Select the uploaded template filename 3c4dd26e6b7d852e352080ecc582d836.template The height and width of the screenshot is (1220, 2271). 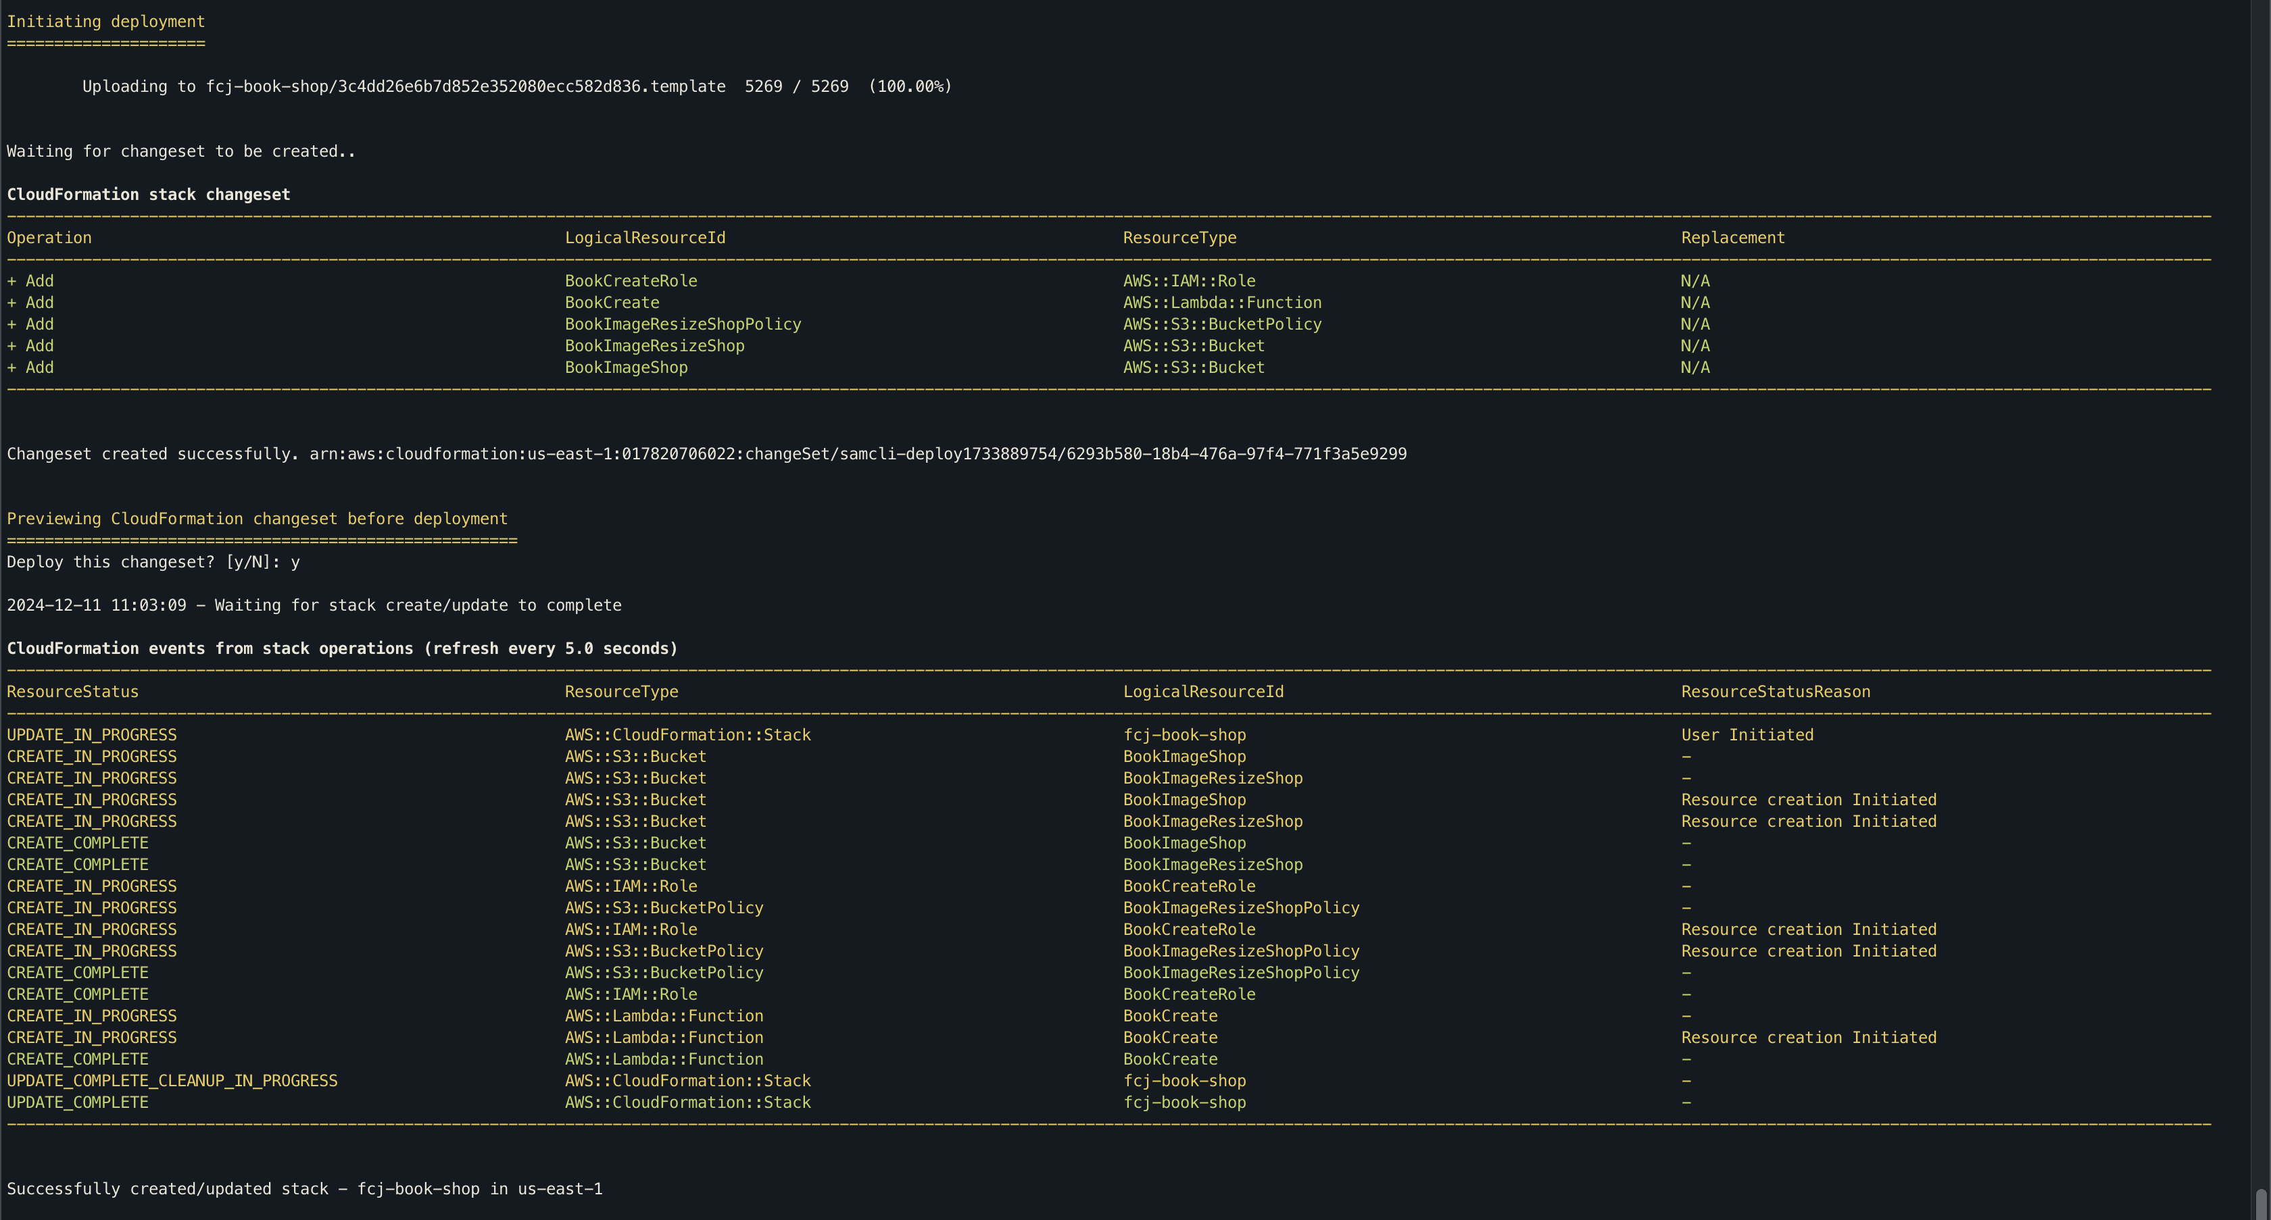click(532, 86)
